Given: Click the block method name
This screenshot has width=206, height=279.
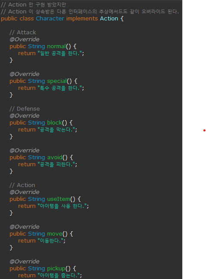Looking at the screenshot, I should click(55, 123).
